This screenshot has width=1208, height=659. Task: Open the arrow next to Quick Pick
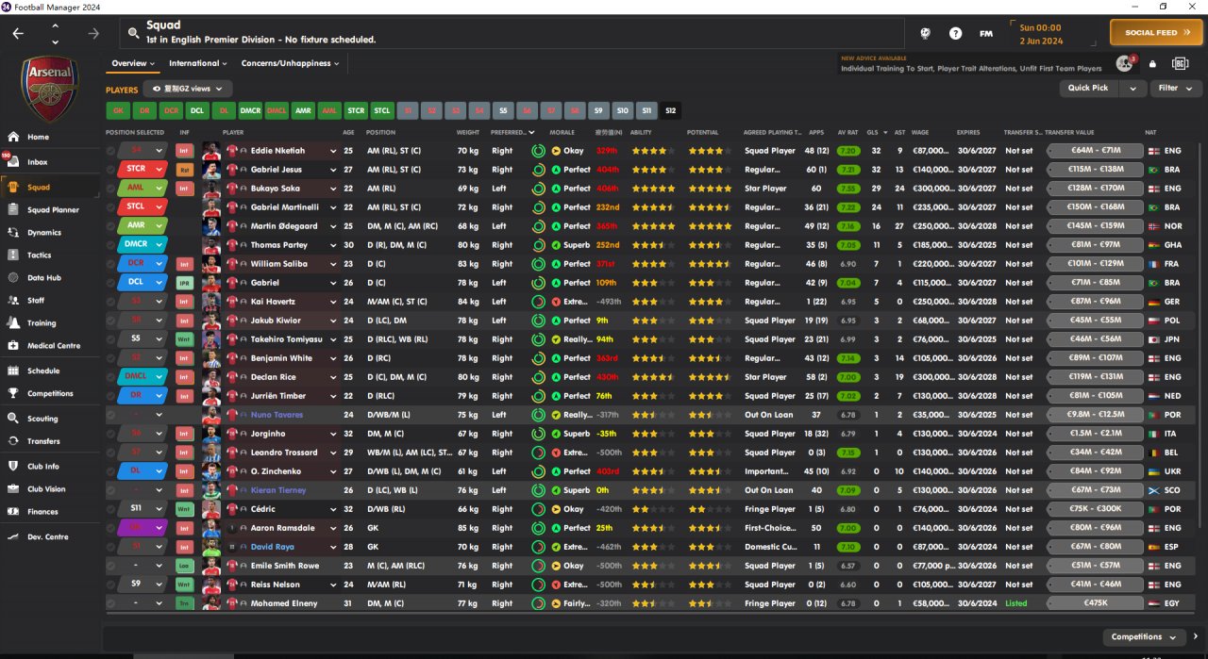(x=1132, y=88)
